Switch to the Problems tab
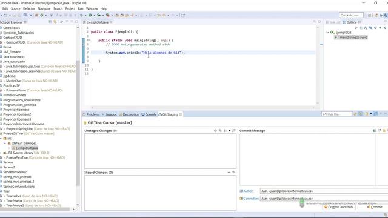The image size is (388, 218). click(x=91, y=114)
